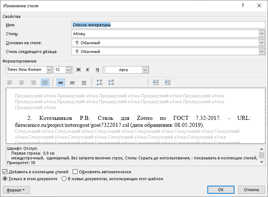Toggle bold formatting (Ж)
The height and width of the screenshot is (197, 268).
[78, 70]
